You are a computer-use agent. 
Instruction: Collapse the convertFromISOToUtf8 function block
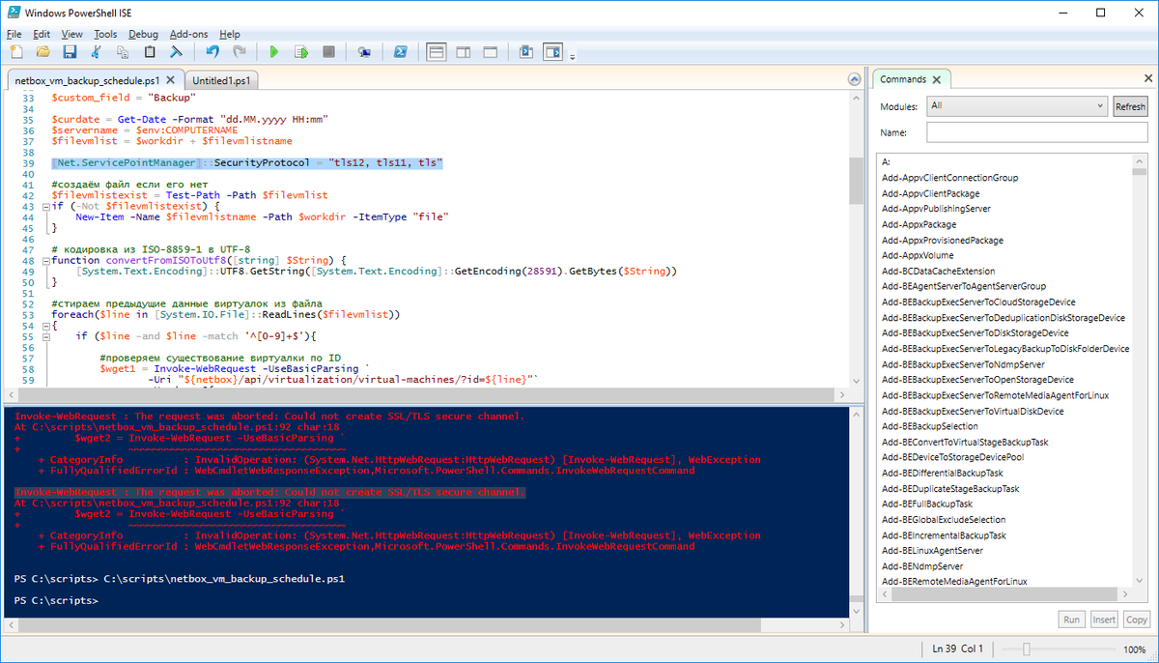point(44,260)
